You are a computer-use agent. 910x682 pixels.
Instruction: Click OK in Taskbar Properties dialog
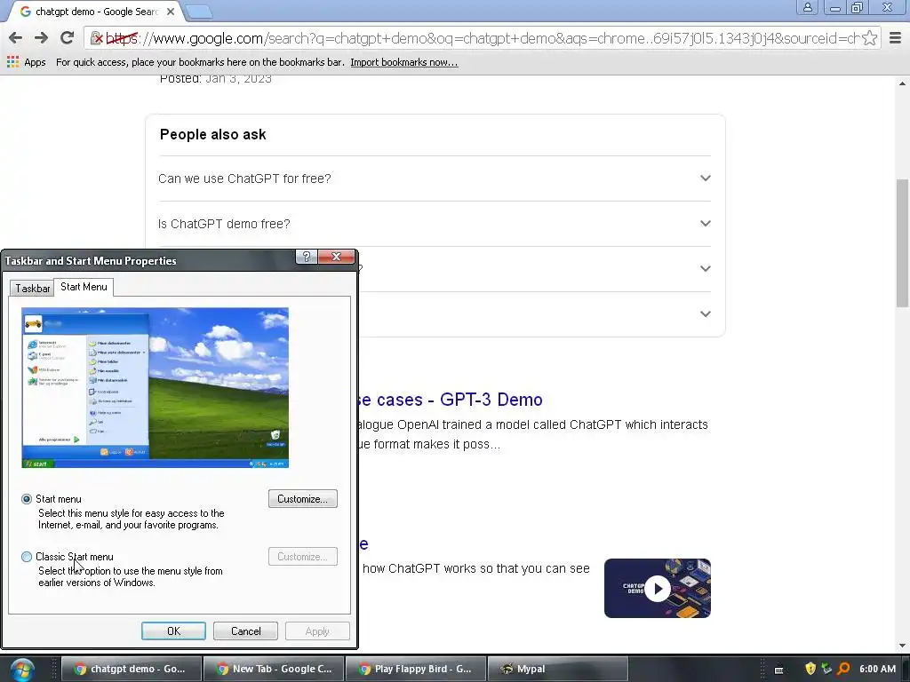point(173,631)
